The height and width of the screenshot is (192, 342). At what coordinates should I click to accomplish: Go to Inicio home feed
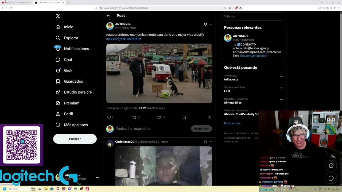click(64, 27)
